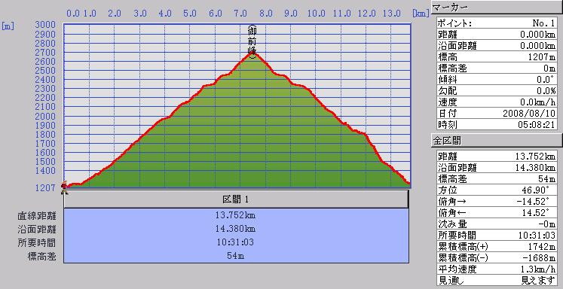Click the 1207 base elevation axis label
563x289 pixels.
[x=46, y=187]
